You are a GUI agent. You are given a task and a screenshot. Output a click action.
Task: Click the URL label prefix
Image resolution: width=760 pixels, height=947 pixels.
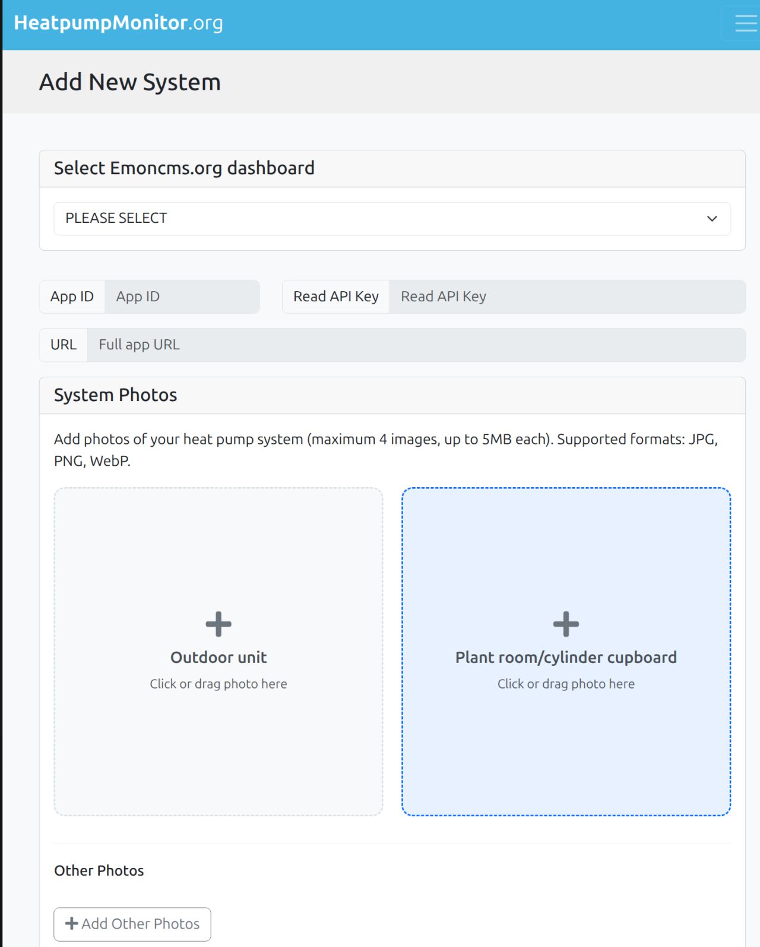point(64,345)
